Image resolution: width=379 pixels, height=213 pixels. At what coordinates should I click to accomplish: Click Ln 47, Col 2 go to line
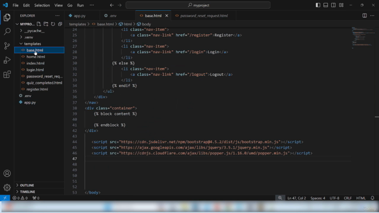coord(297,198)
